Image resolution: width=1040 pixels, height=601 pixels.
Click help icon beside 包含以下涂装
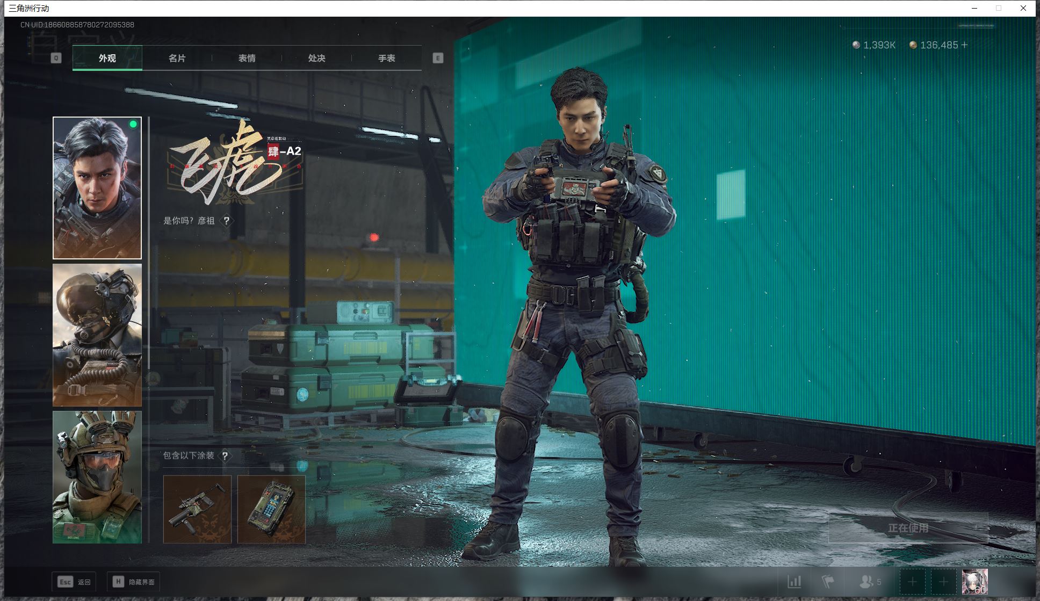pyautogui.click(x=225, y=456)
